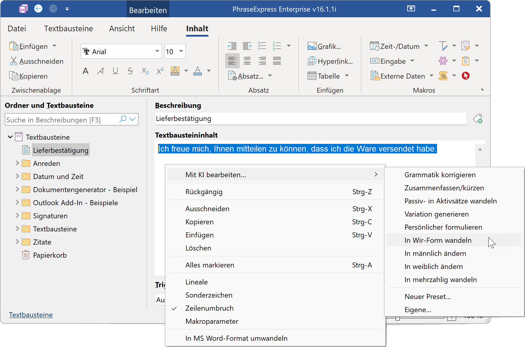
Task: Click the save icon in title bar
Action: coord(24,9)
